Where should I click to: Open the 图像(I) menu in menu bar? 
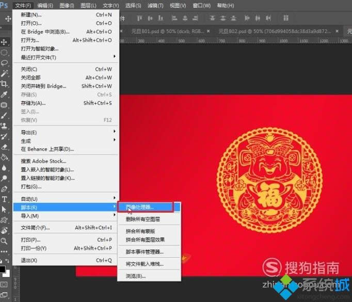[67, 6]
